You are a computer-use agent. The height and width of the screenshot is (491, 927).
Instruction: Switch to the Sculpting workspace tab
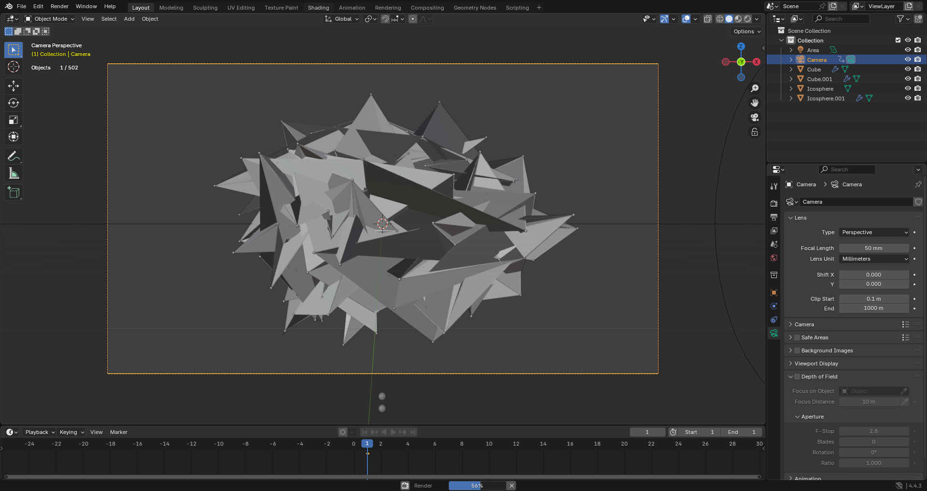pos(205,8)
